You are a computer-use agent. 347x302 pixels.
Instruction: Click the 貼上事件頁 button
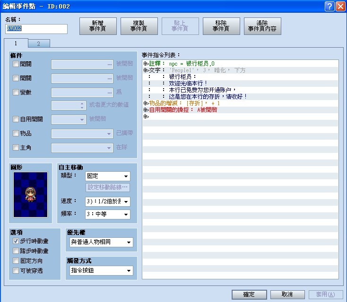pyautogui.click(x=180, y=26)
